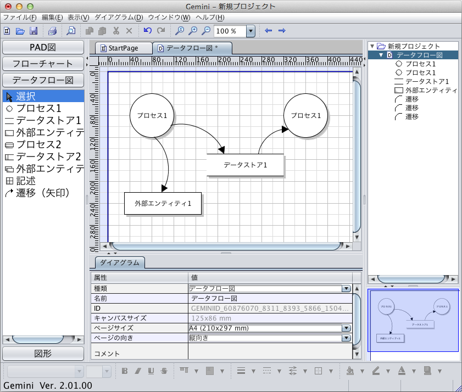Click the font color A icon
Screen dimensions: 462x392
point(402,371)
